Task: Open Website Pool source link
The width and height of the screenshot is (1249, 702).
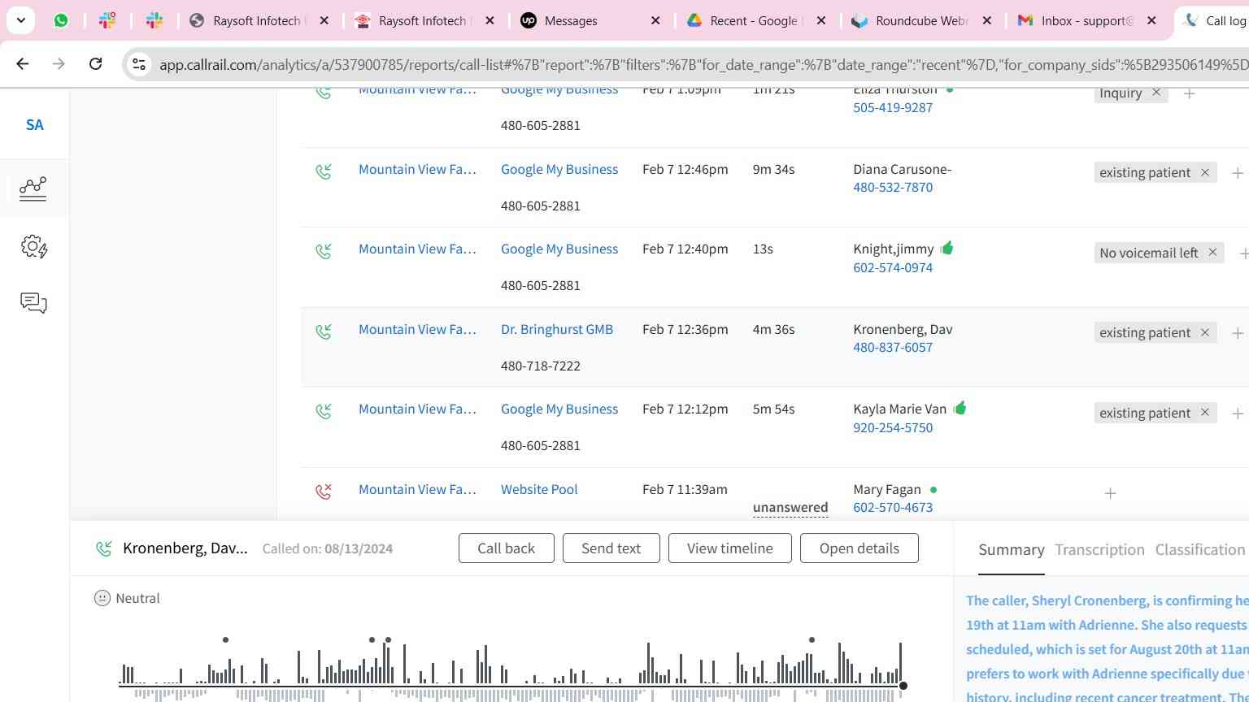Action: [x=539, y=489]
